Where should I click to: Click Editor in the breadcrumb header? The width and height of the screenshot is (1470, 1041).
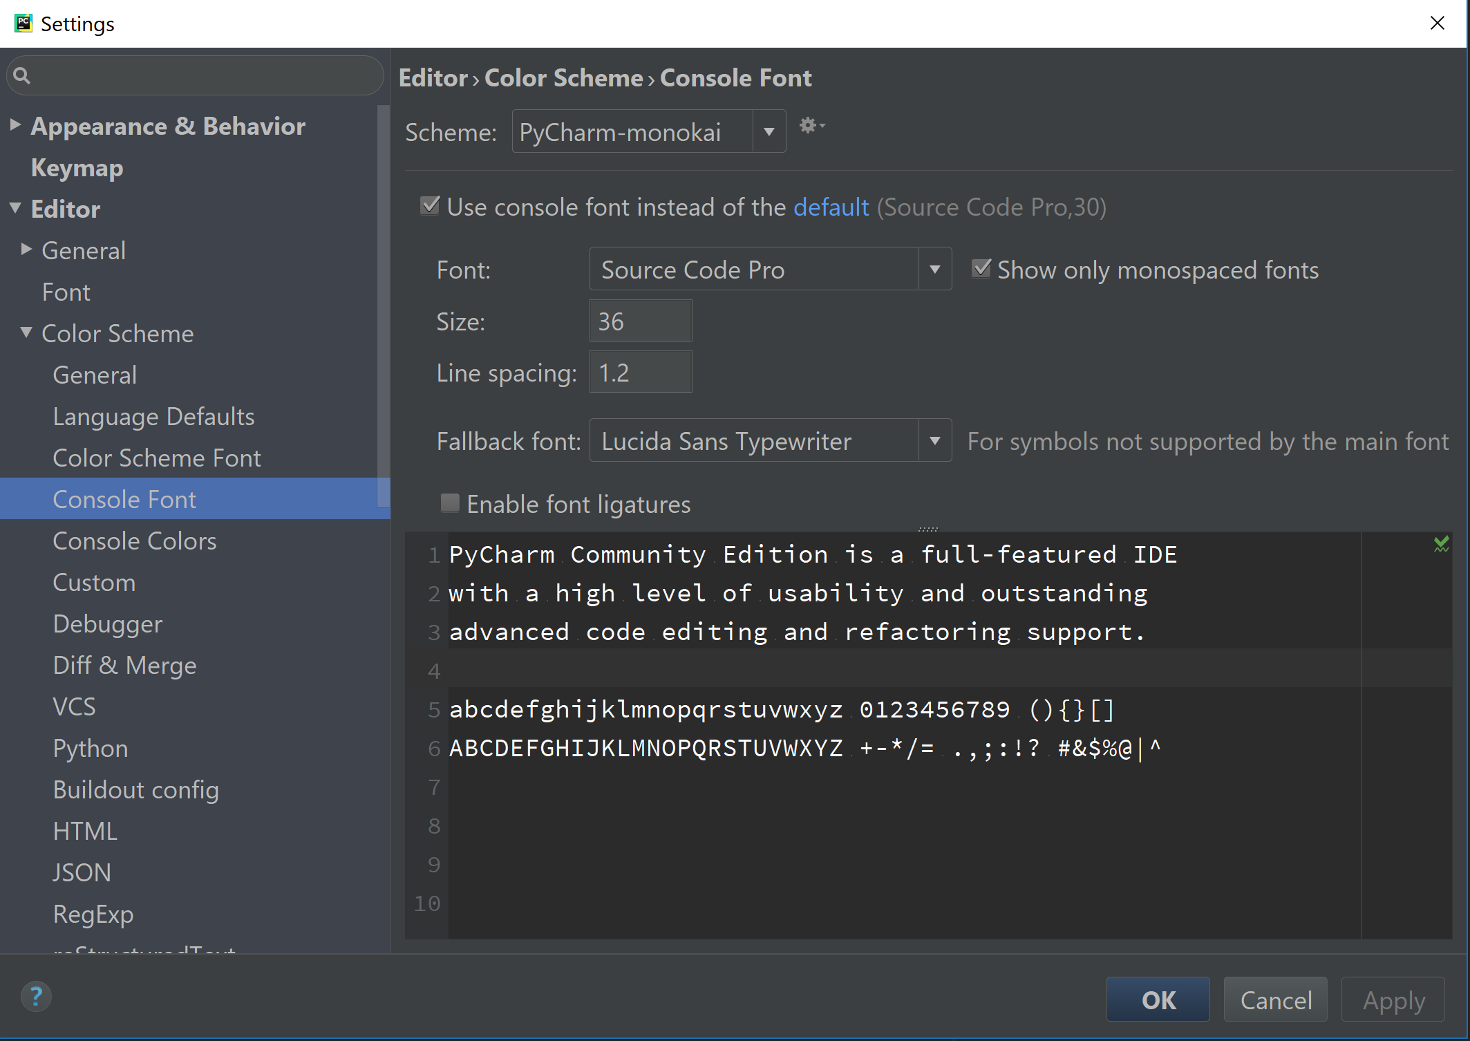point(433,77)
